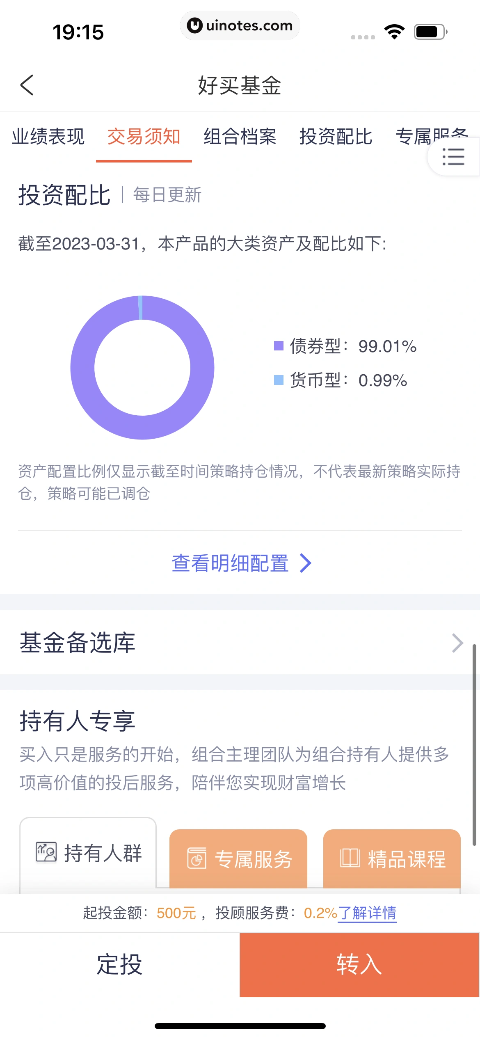
Task: Tap the 精品课程 book icon
Action: (x=350, y=858)
